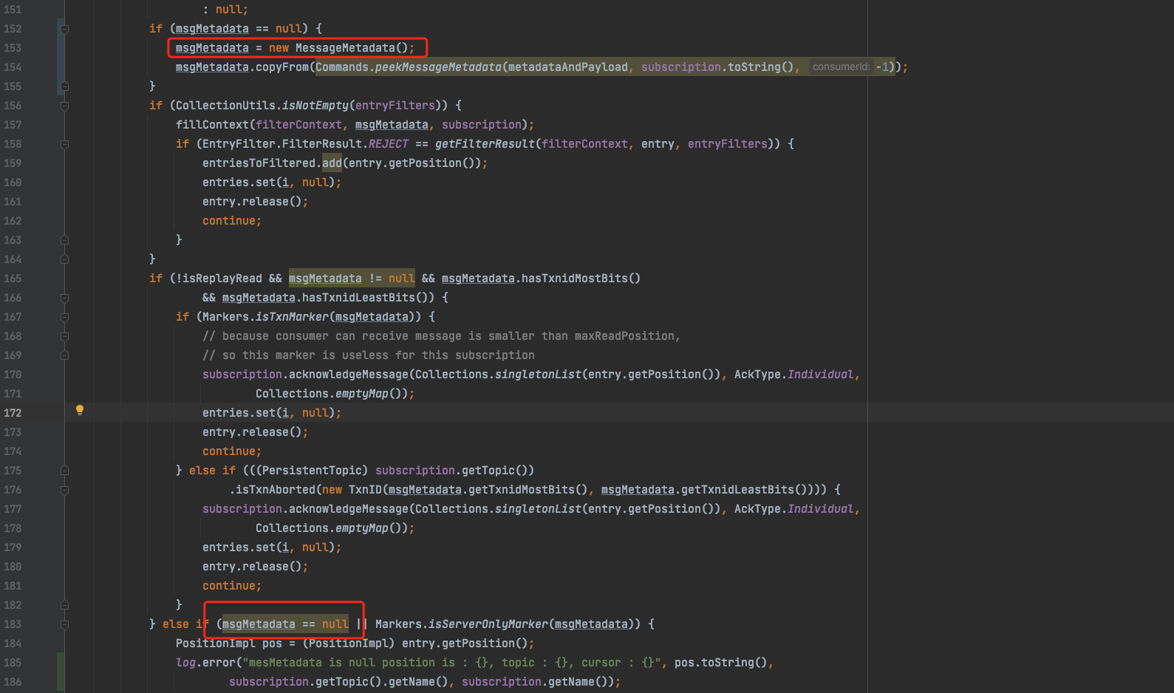Click 'fillContext' call on line 157

212,125
